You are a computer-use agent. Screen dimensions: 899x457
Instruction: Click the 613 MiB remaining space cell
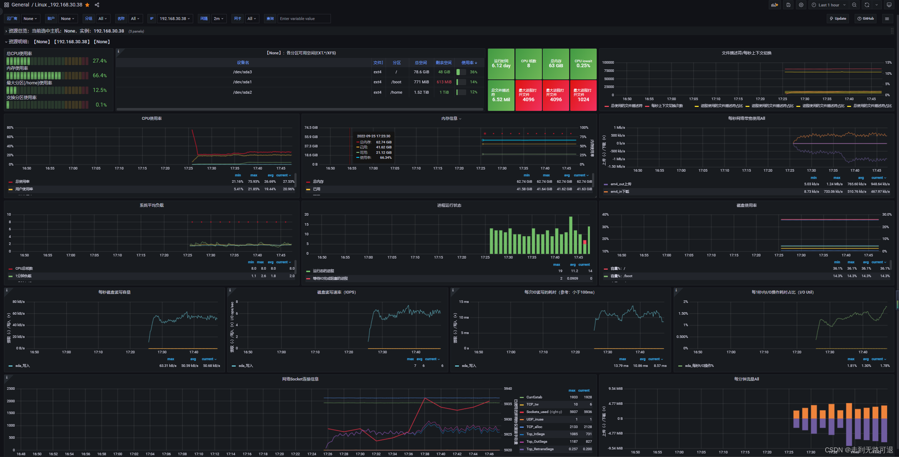coord(444,82)
